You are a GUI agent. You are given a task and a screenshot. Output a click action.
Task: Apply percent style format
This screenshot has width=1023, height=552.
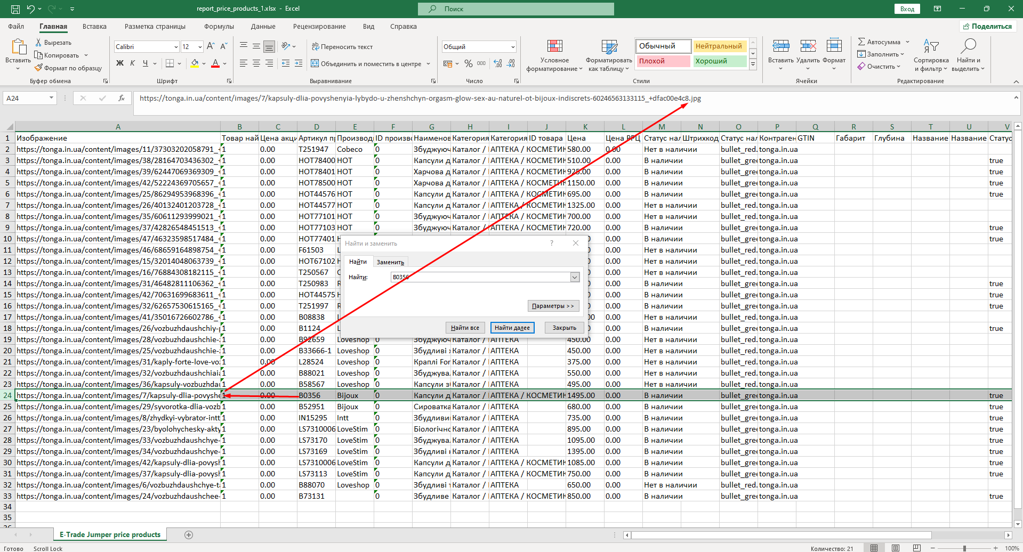pyautogui.click(x=469, y=63)
